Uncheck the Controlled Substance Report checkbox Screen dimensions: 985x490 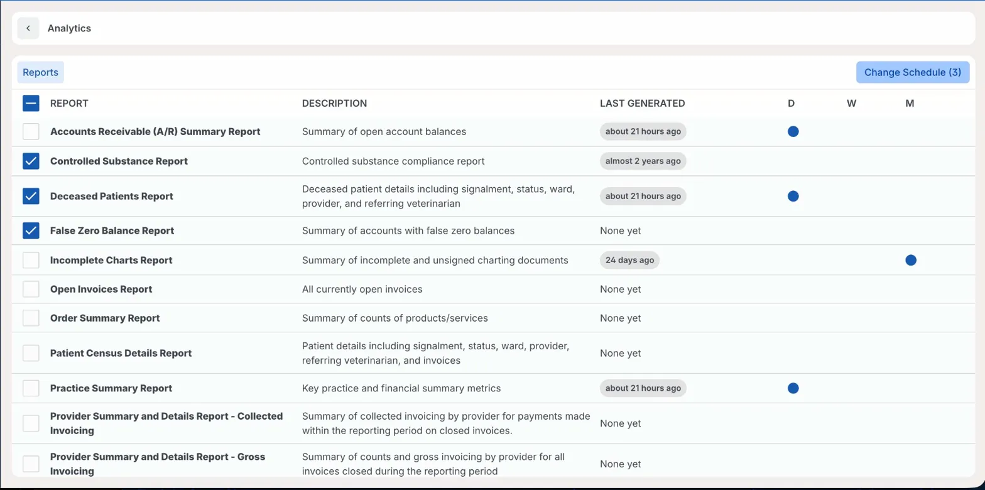click(x=31, y=161)
